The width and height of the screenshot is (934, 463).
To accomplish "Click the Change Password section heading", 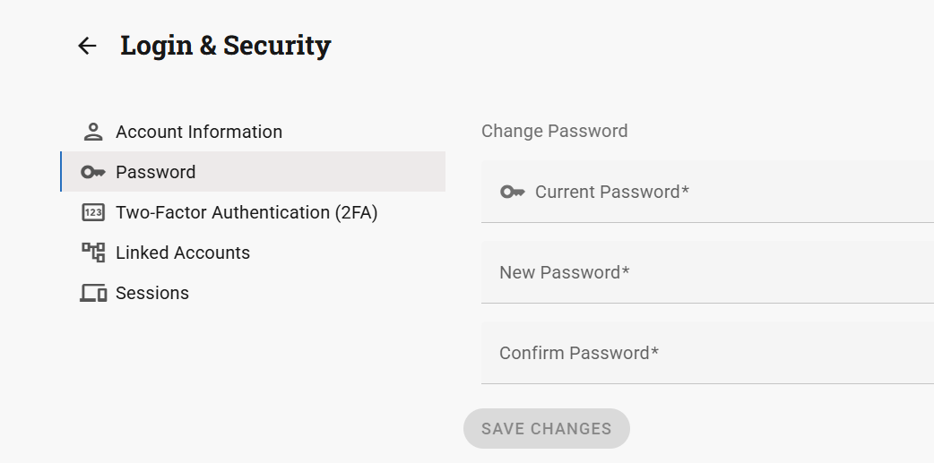I will point(554,131).
